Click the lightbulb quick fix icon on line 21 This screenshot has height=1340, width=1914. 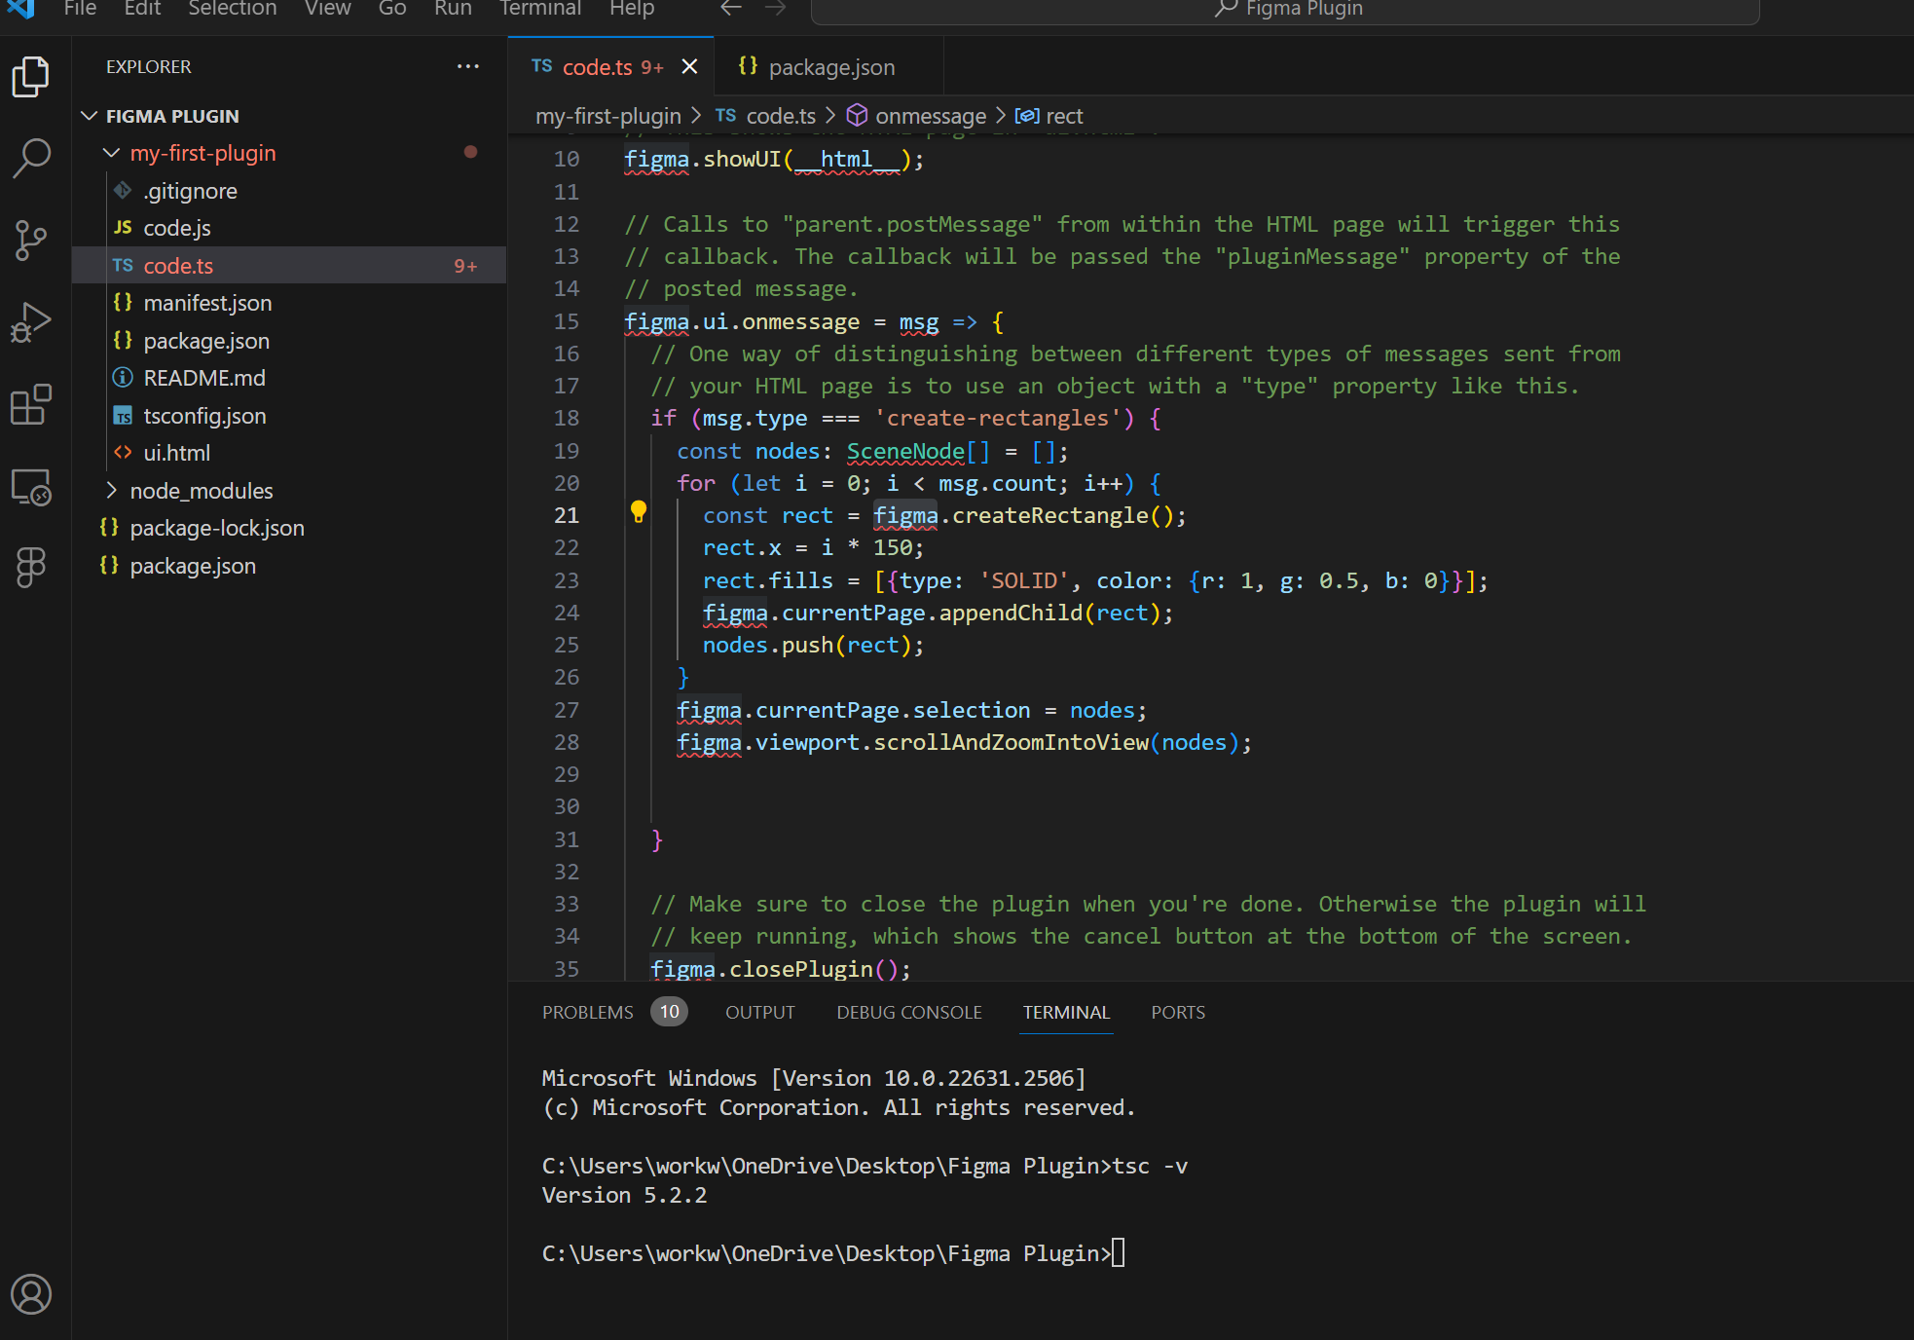pos(639,512)
